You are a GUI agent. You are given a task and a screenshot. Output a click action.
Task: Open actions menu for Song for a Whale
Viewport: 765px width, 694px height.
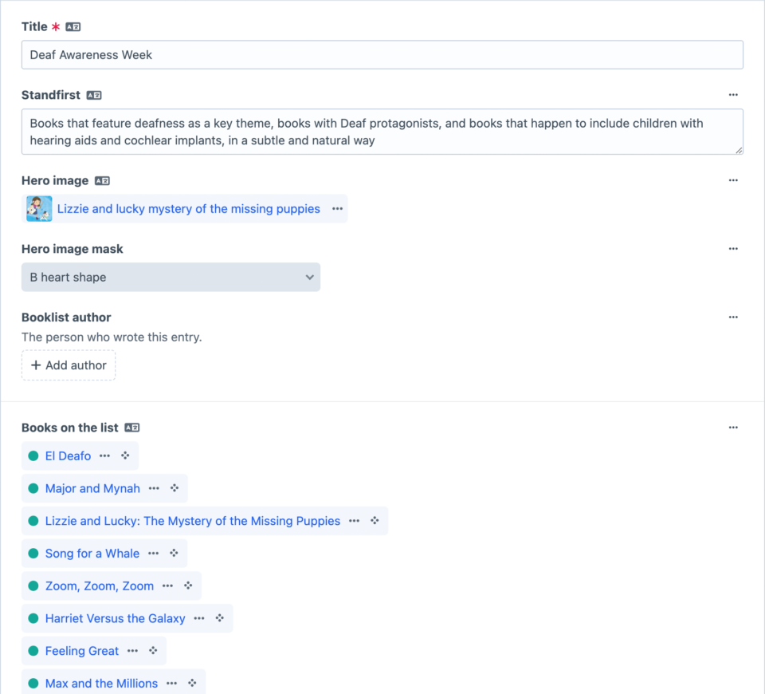[x=154, y=554]
